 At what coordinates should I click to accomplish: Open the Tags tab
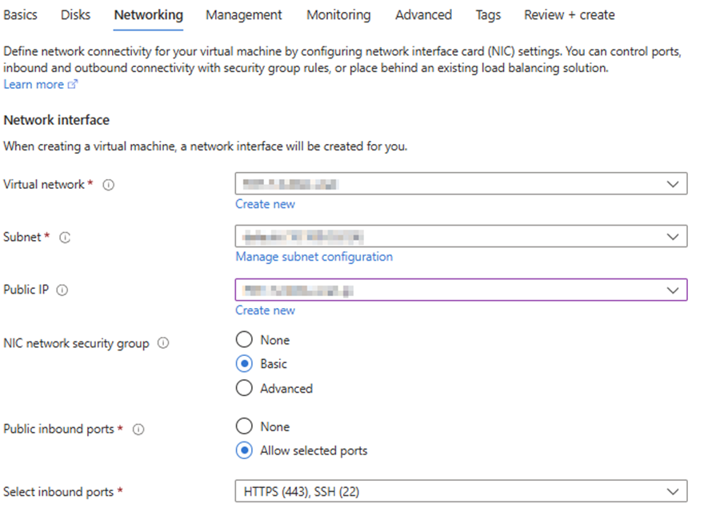tap(488, 15)
